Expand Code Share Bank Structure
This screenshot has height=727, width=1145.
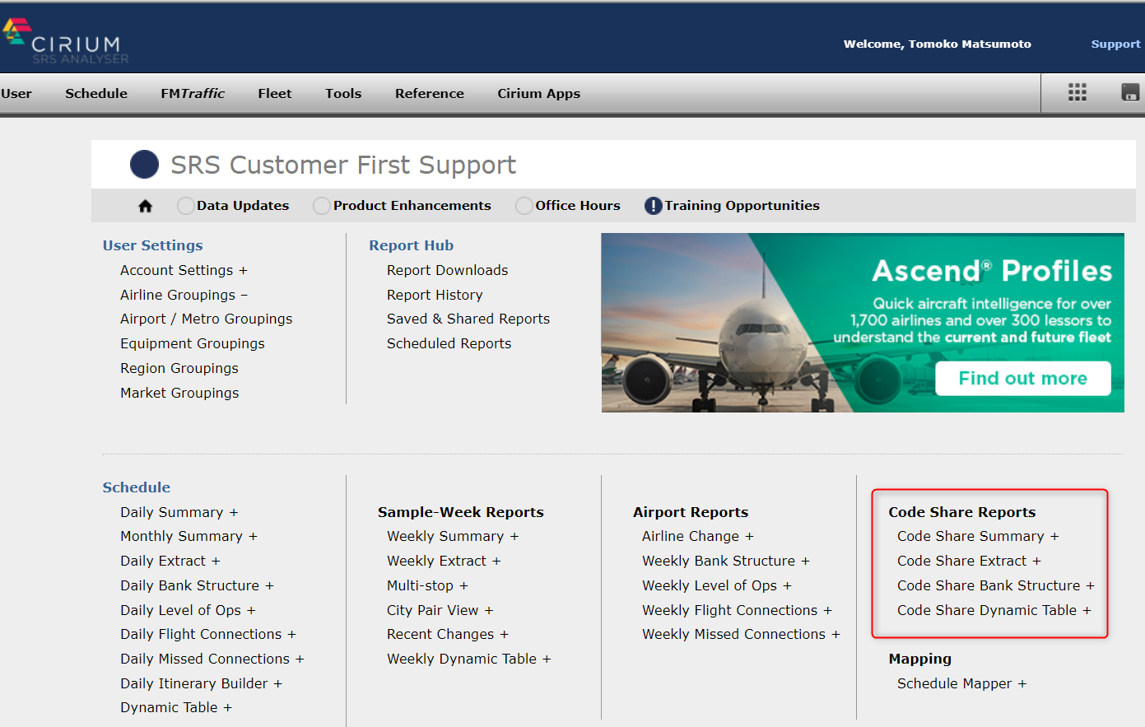click(x=996, y=585)
